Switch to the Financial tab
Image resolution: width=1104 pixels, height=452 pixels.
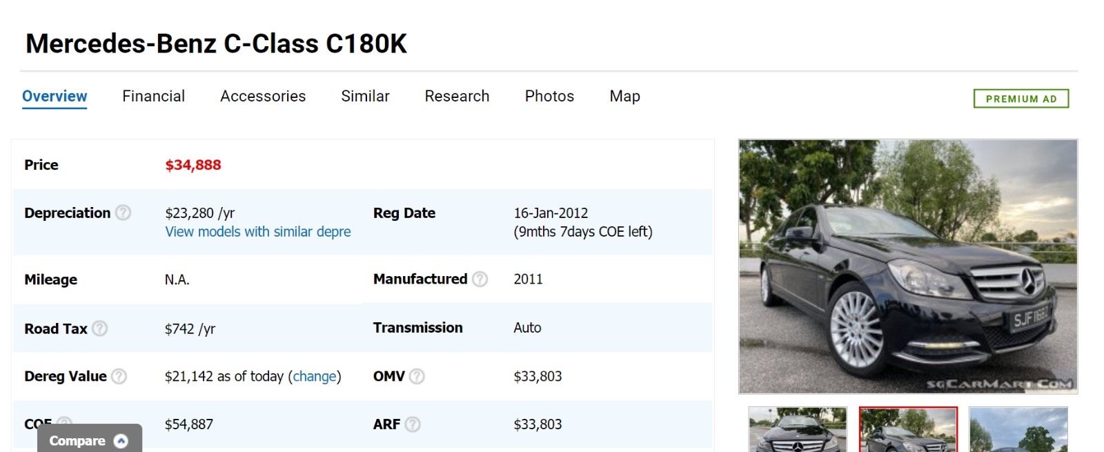(x=153, y=96)
